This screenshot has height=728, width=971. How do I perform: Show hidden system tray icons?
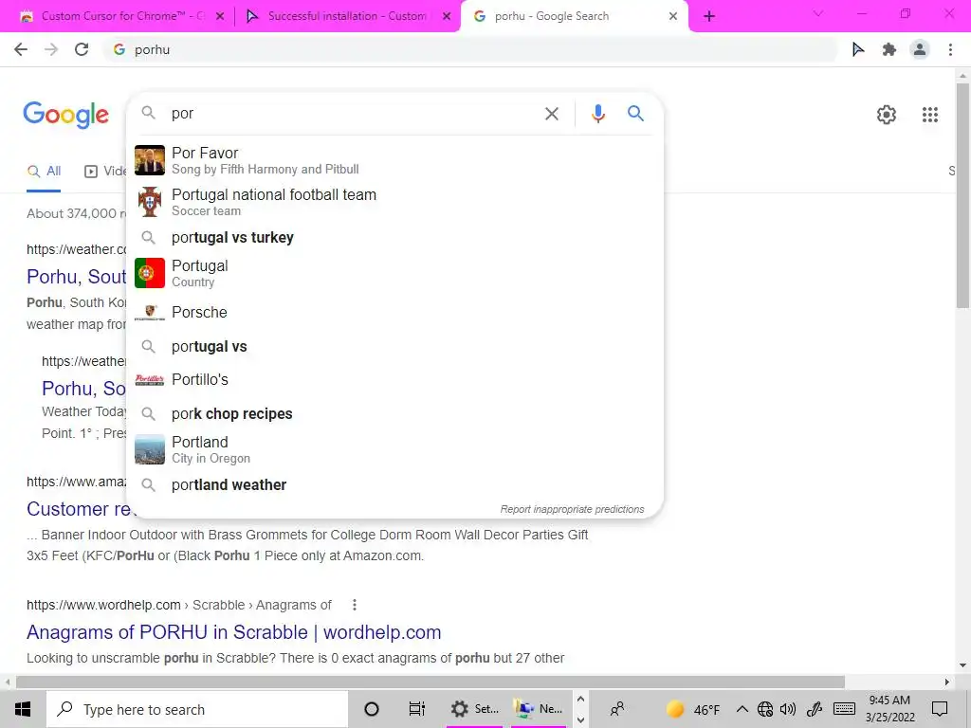[x=742, y=709]
